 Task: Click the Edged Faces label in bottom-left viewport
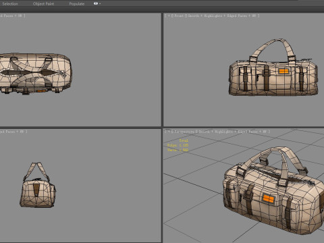pyautogui.click(x=7, y=132)
